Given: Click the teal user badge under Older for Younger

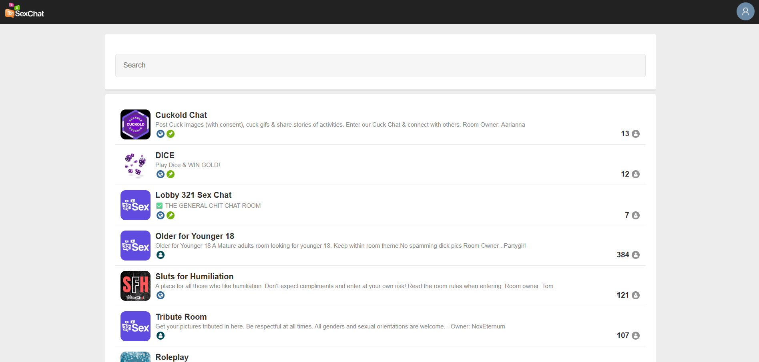Looking at the screenshot, I should point(161,255).
